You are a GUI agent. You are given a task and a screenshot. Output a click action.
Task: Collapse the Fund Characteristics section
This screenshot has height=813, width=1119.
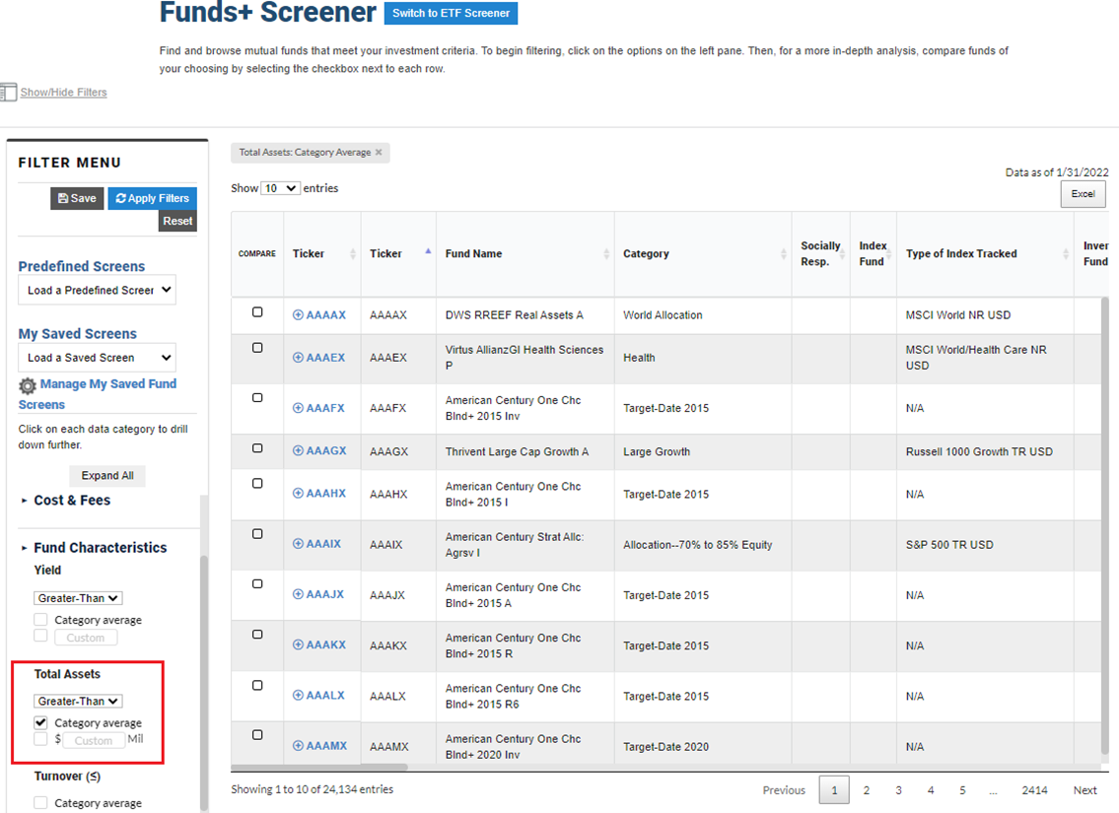click(94, 548)
